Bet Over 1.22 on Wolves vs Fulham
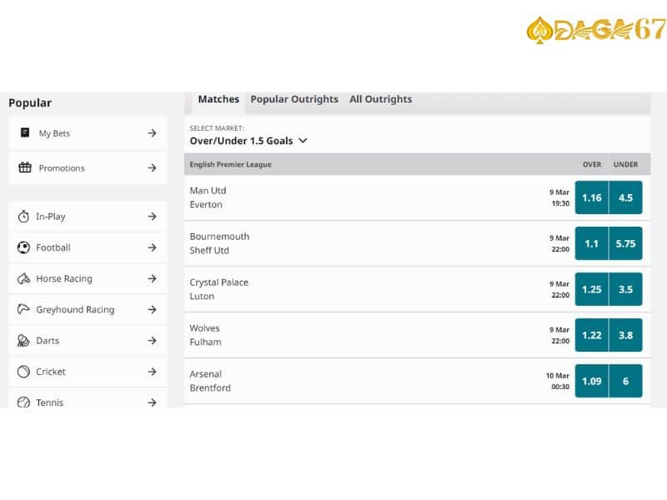 (x=592, y=335)
